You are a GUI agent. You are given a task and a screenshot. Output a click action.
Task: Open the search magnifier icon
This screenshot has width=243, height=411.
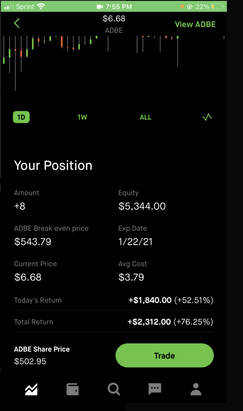coord(114,389)
